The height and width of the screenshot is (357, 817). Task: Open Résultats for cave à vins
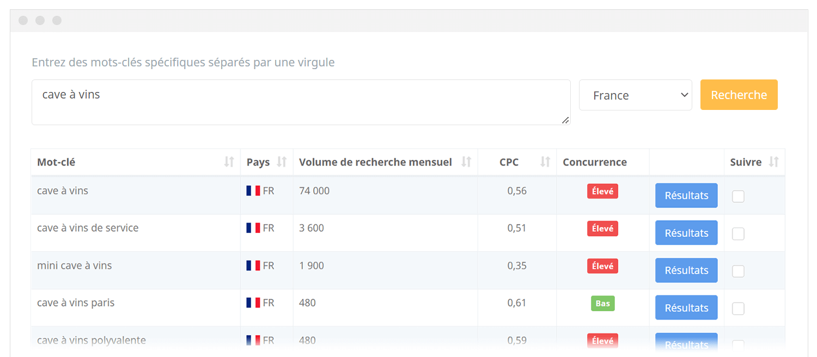click(686, 196)
